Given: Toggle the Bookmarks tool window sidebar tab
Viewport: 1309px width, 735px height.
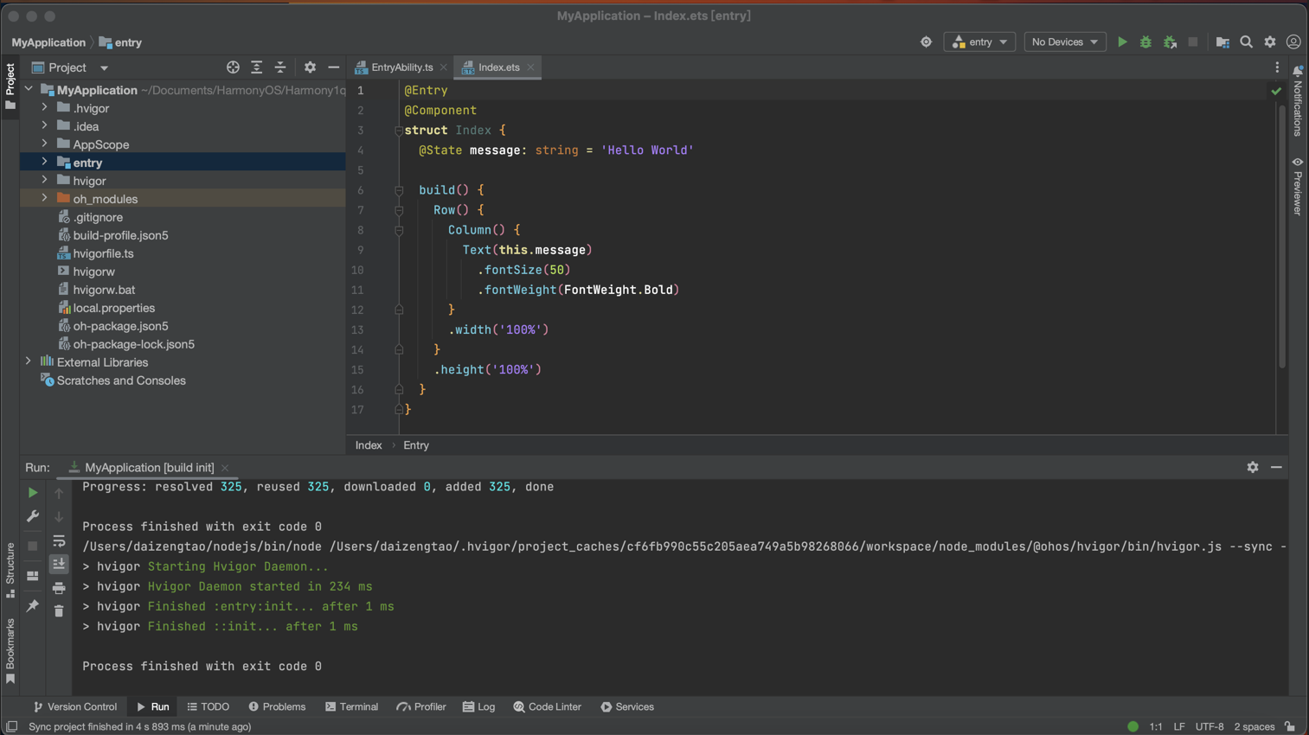Looking at the screenshot, I should tap(10, 651).
